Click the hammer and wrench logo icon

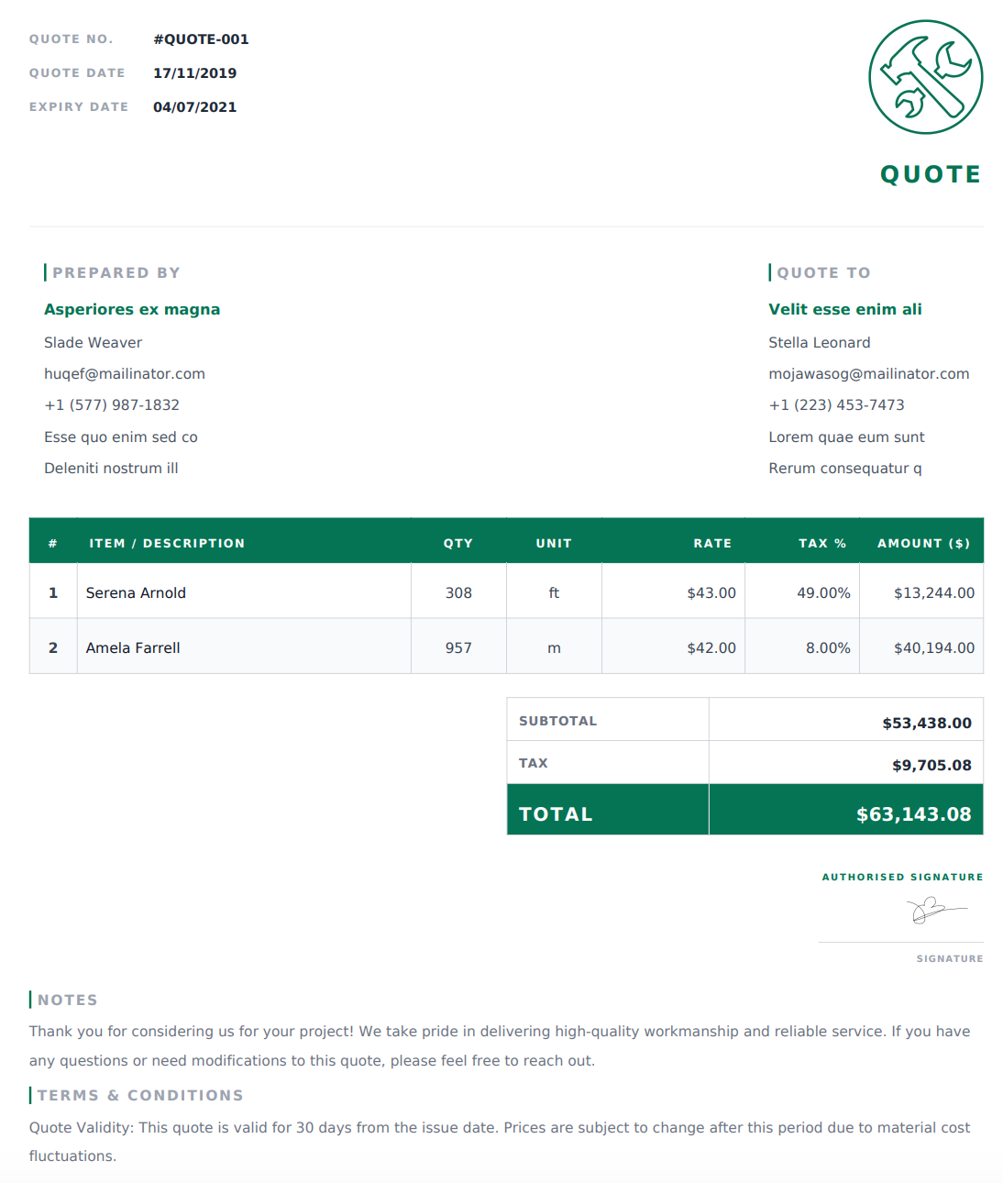point(926,77)
